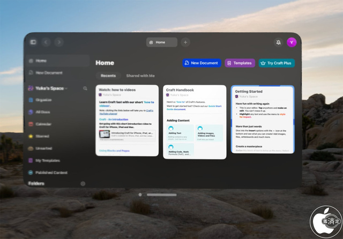
Task: Click the Using Blocks and Pages link
Action: coord(114,151)
